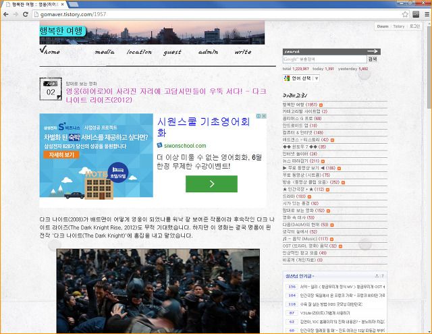
Task: Open the media menu item
Action: point(105,52)
